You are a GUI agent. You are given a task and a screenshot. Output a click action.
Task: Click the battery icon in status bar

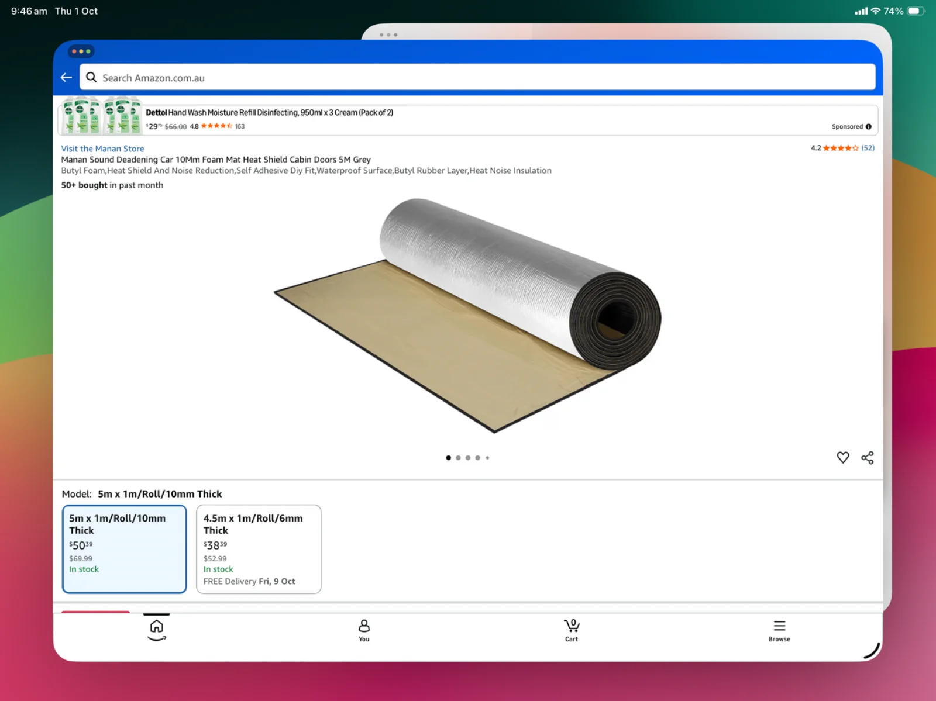(917, 11)
